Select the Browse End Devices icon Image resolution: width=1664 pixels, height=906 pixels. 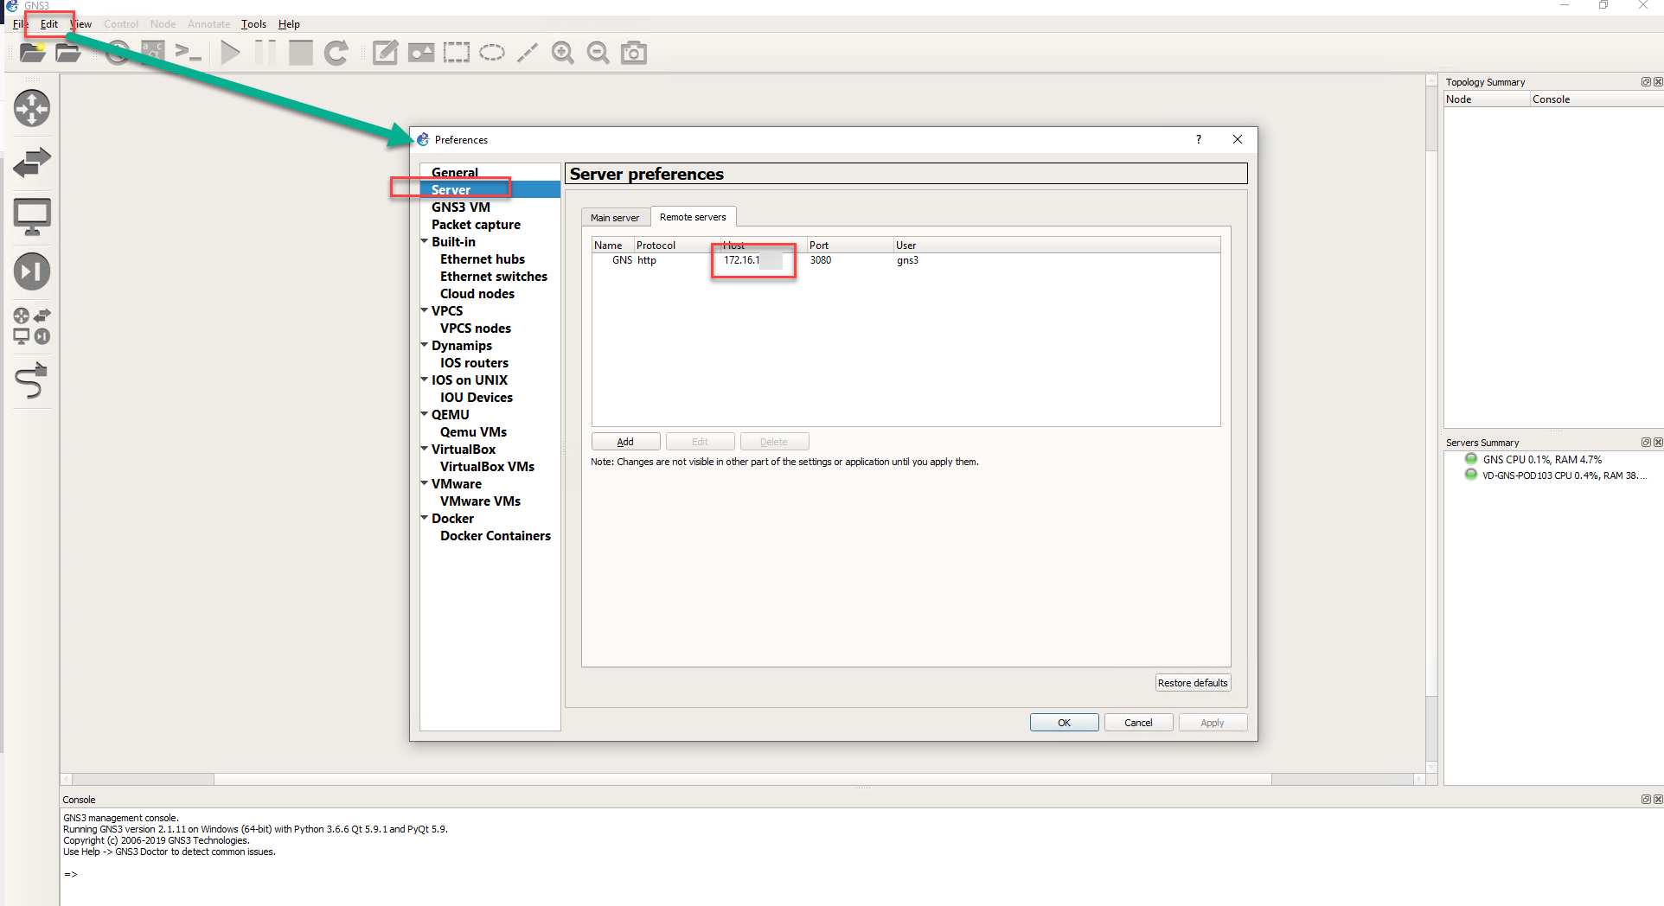(x=32, y=217)
